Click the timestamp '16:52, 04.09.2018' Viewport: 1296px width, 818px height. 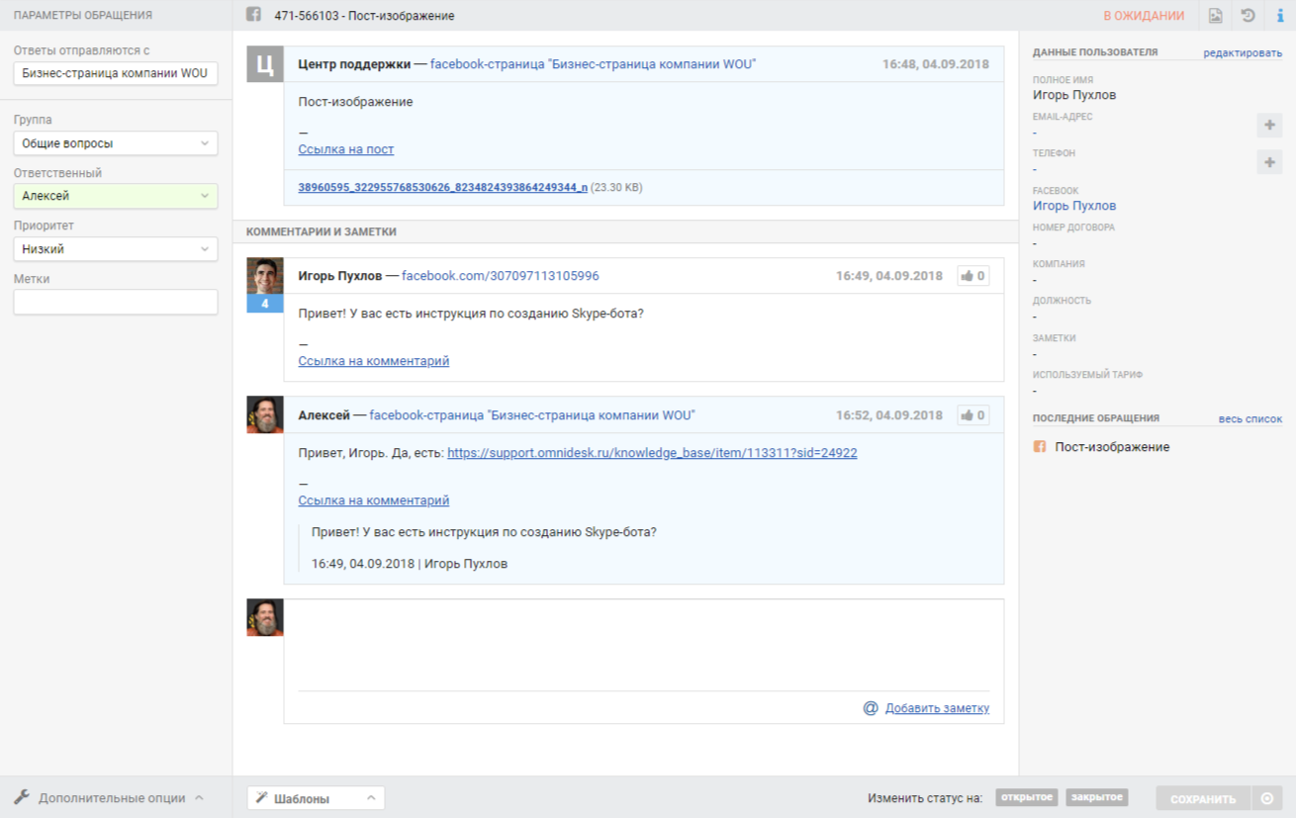click(889, 415)
